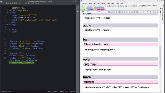Click the decrease indent icon in format bar
Image resolution: width=165 pixels, height=93 pixels.
(135, 12)
